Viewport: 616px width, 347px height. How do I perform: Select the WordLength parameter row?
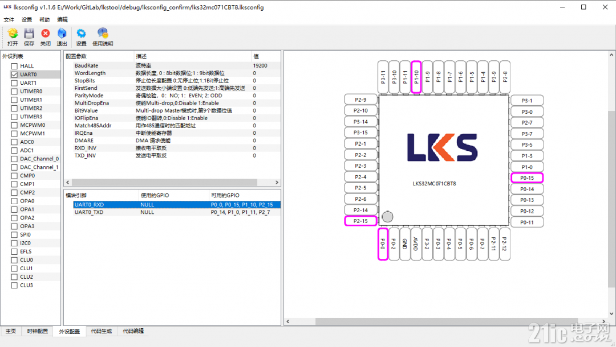[172, 73]
